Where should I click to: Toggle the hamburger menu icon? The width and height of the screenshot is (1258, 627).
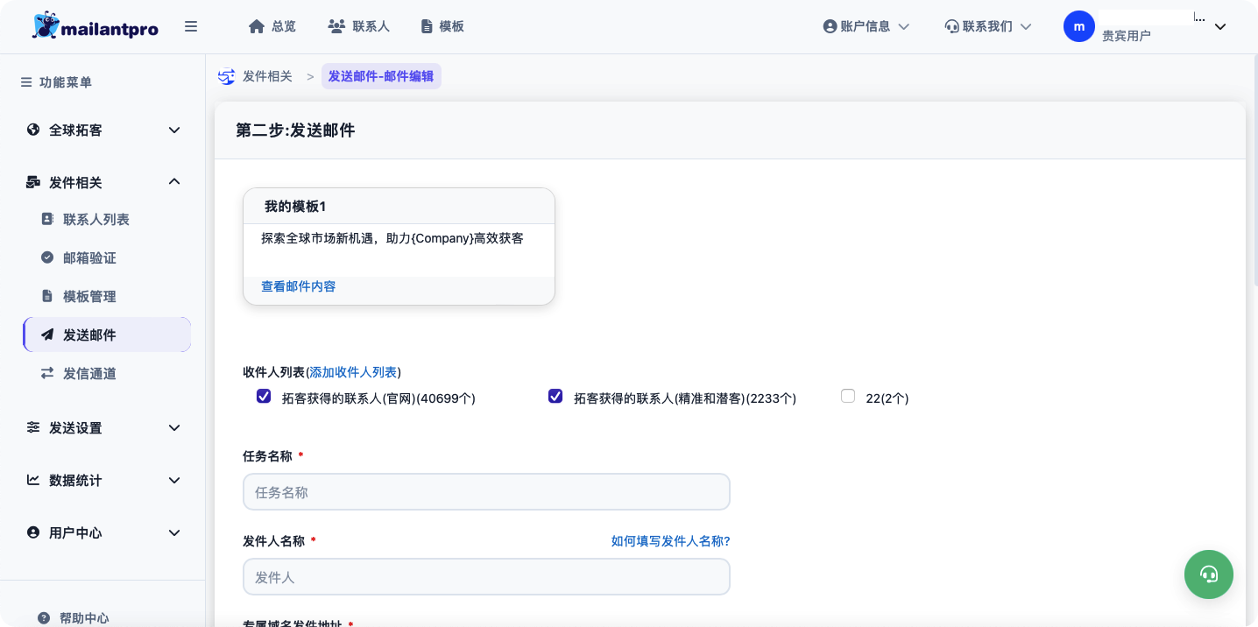[191, 26]
